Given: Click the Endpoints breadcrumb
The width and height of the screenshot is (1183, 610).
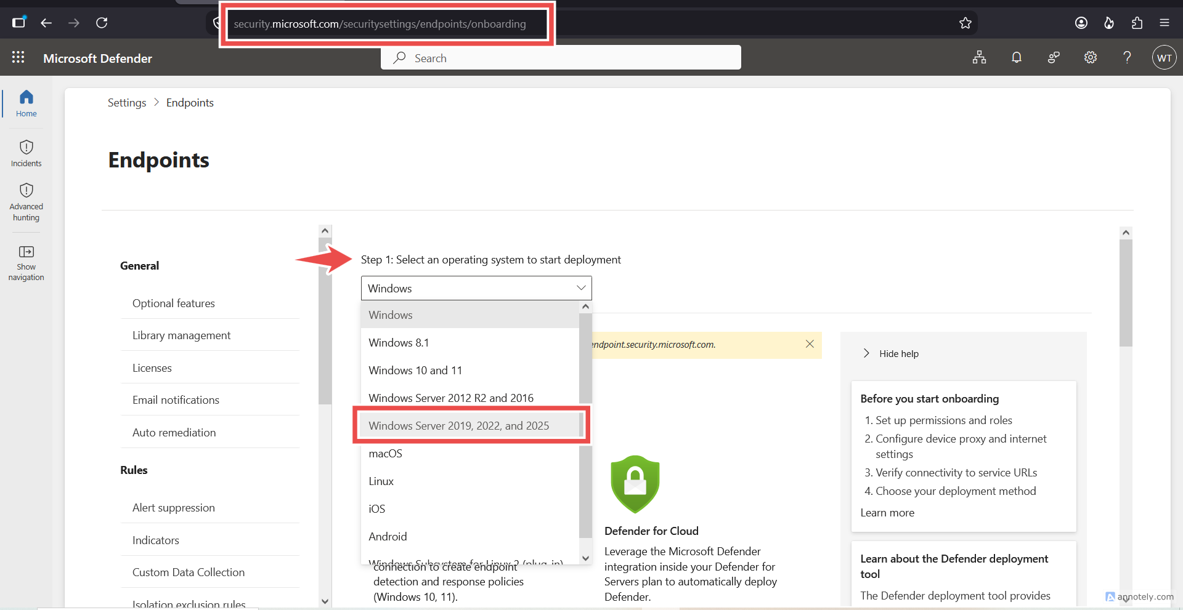Looking at the screenshot, I should 190,102.
